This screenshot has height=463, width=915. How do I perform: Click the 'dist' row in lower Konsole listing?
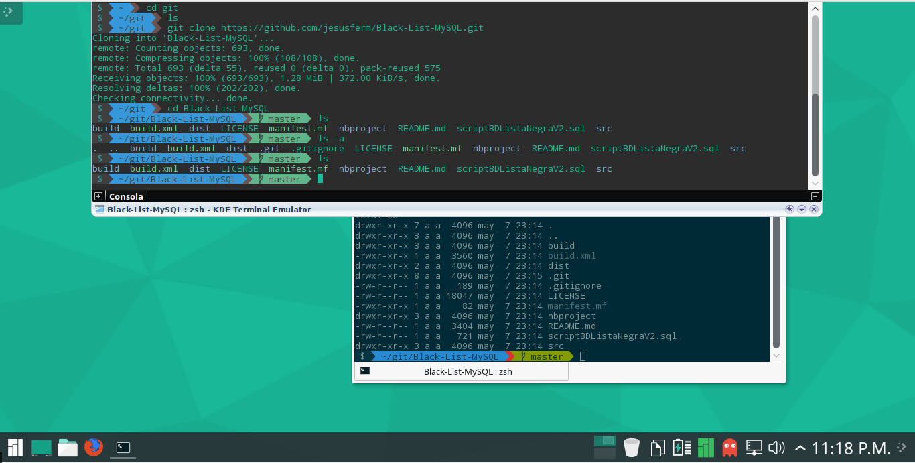click(x=462, y=266)
